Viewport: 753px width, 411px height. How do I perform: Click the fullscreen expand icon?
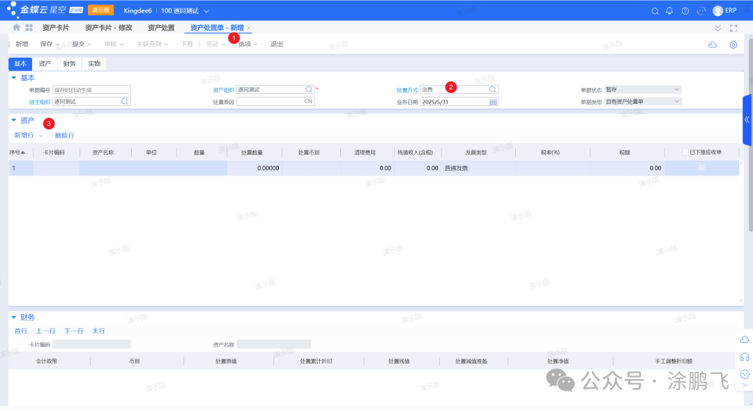[733, 28]
